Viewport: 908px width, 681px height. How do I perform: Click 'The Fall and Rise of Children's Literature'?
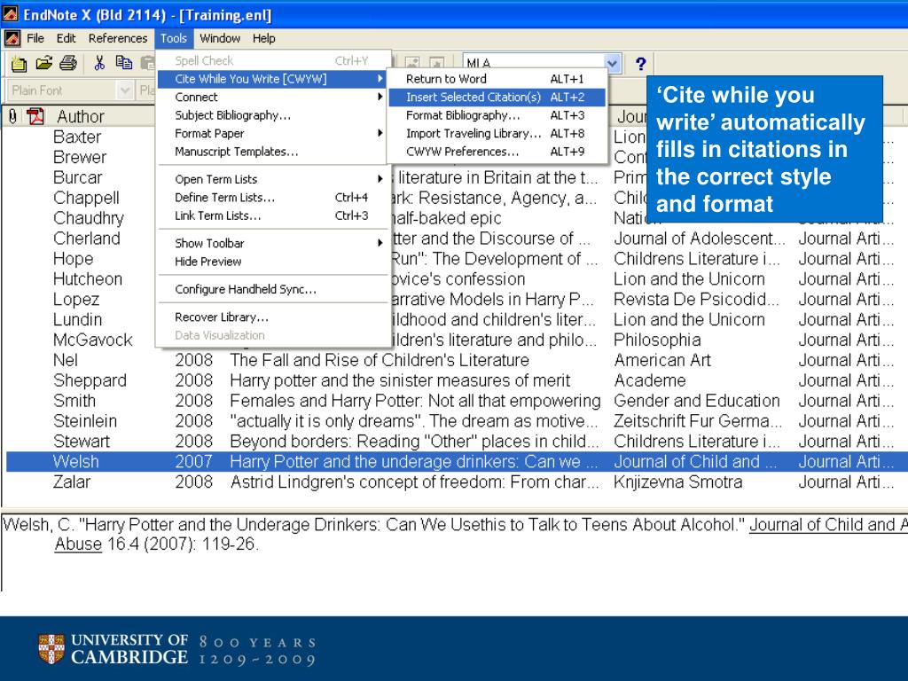pos(380,360)
